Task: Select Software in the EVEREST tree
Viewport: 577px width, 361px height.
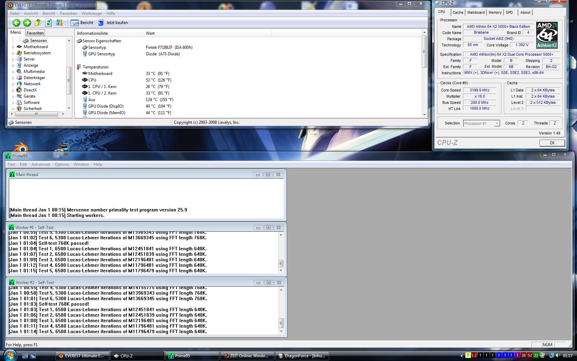Action: (x=32, y=102)
